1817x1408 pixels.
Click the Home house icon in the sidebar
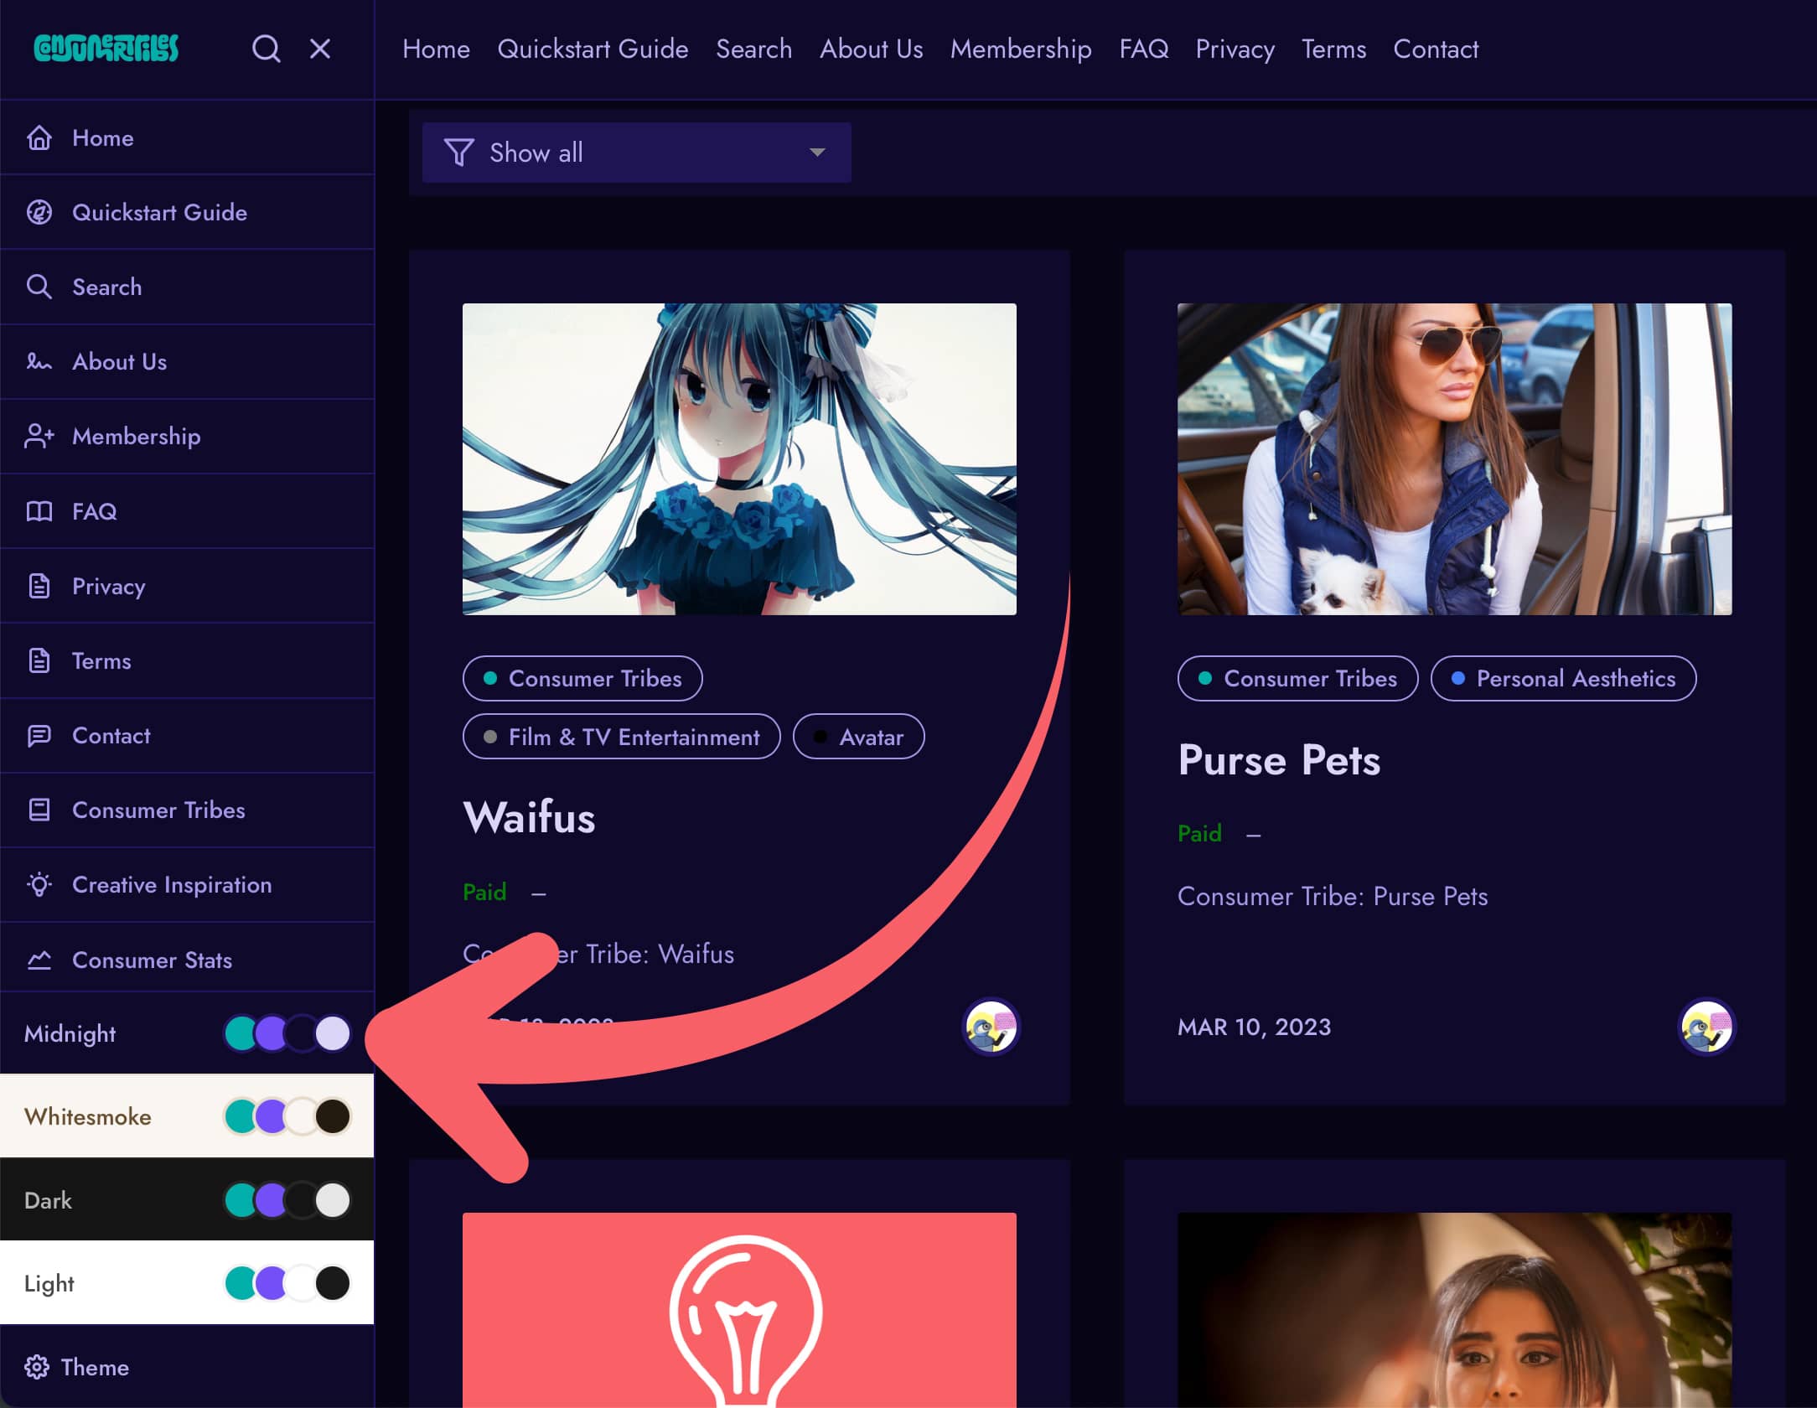coord(39,137)
